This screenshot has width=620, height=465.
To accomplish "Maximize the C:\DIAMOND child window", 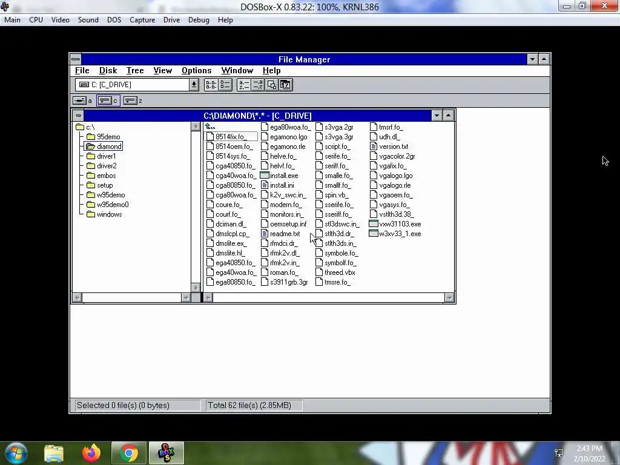I will click(x=449, y=116).
